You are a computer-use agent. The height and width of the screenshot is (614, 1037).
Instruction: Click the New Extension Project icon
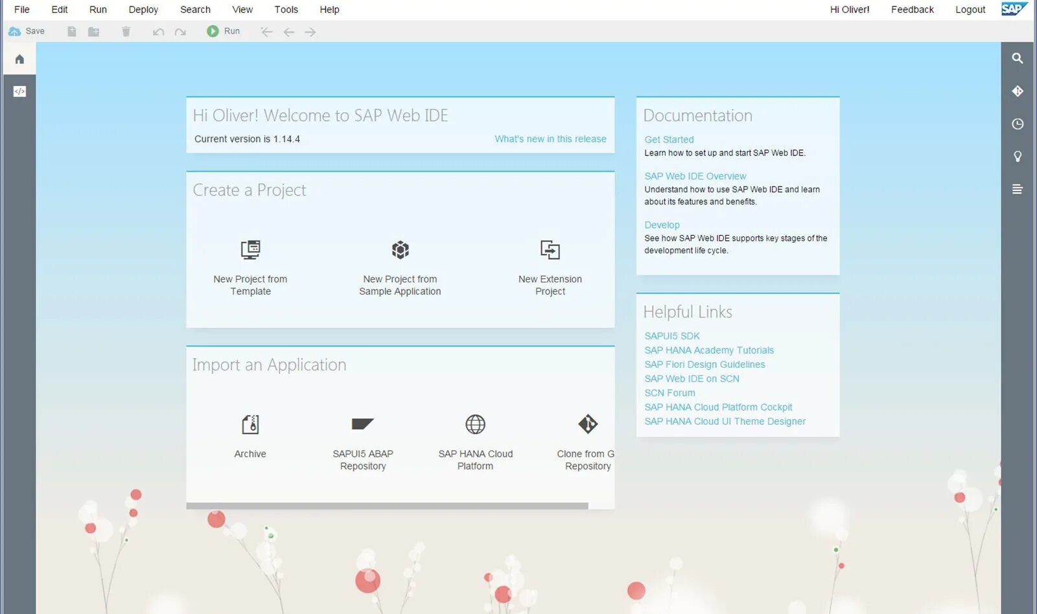click(x=550, y=249)
